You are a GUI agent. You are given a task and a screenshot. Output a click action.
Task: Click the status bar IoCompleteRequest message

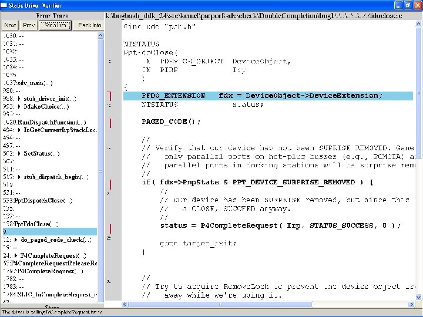pyautogui.click(x=52, y=312)
